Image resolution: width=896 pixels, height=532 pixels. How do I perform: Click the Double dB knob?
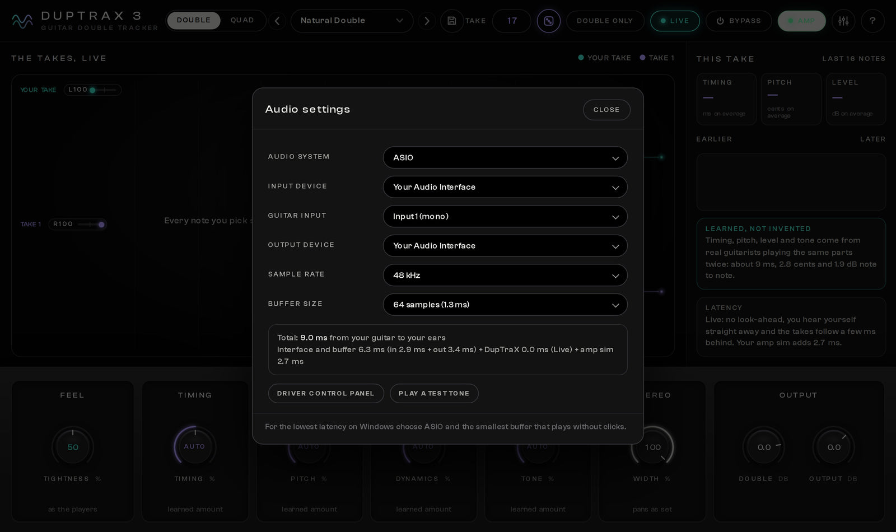(x=764, y=447)
